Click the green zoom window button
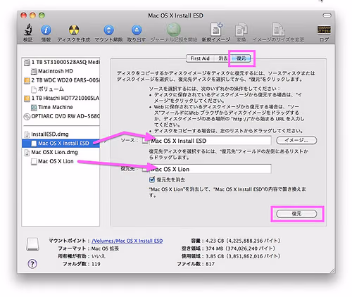Viewport: 352px width, 297px height. click(x=42, y=15)
